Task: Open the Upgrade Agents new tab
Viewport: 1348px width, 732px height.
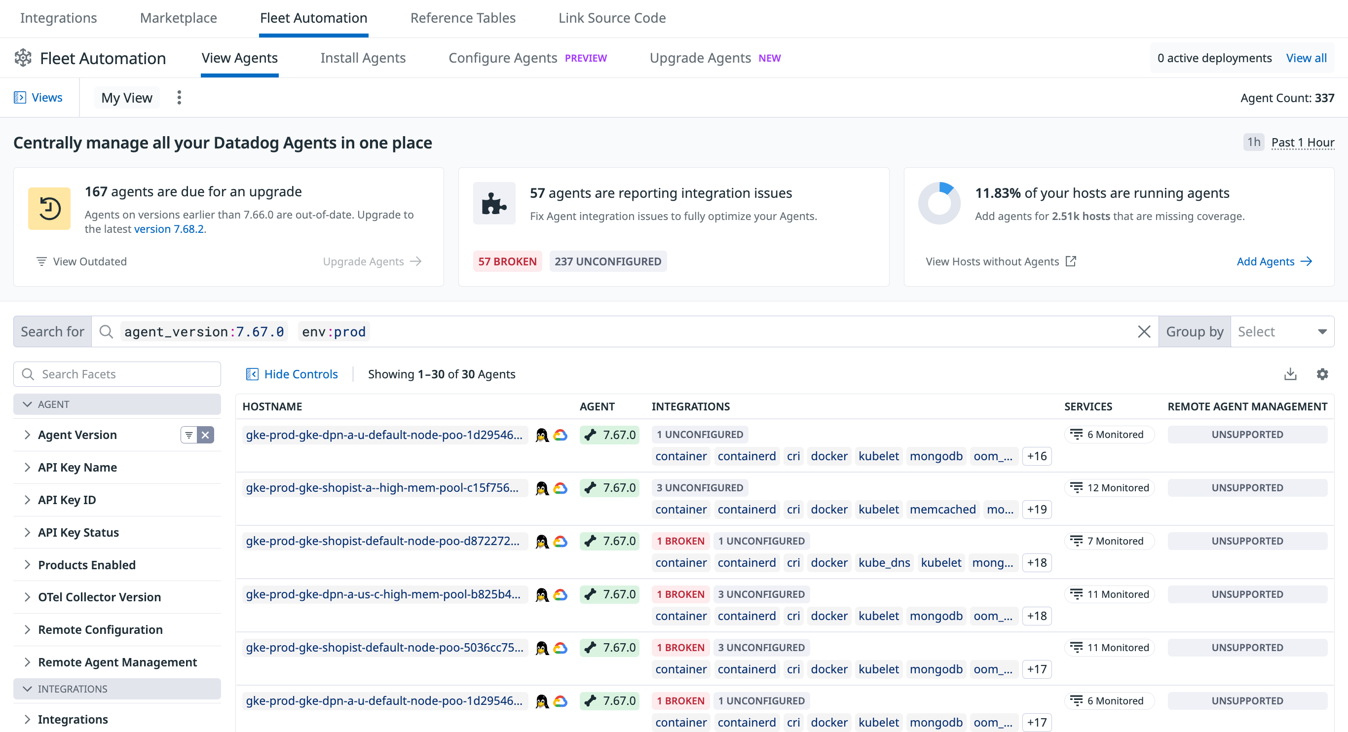Action: coord(715,58)
